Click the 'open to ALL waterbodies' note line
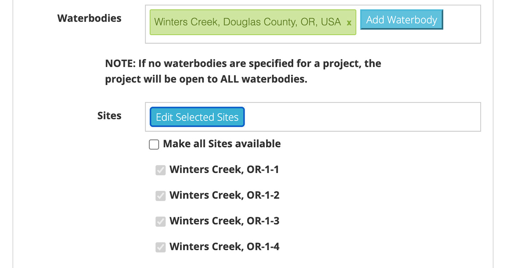The height and width of the screenshot is (268, 506). point(206,79)
